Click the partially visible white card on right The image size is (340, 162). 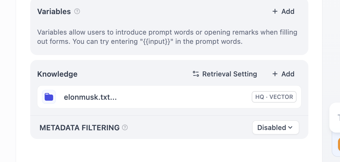coord(335,117)
